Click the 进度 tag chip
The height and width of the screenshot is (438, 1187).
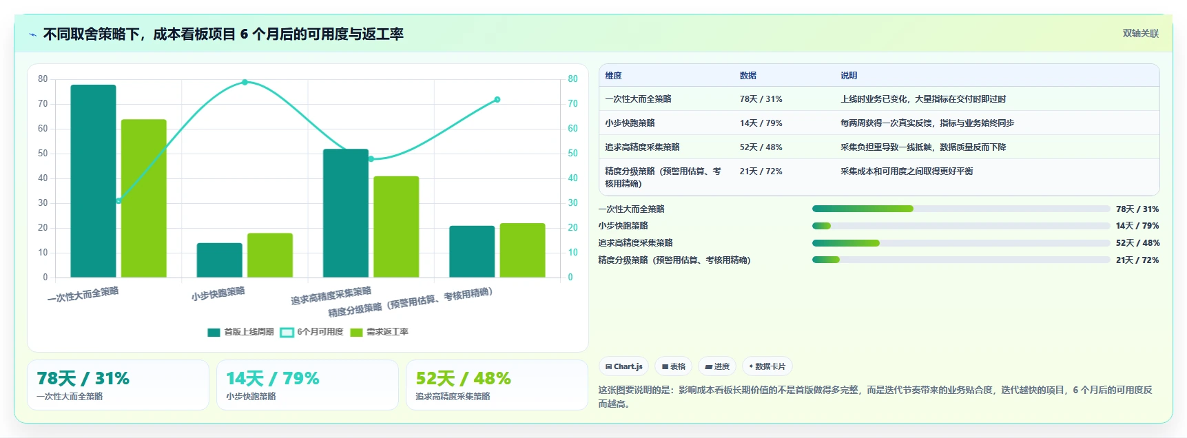coord(717,366)
